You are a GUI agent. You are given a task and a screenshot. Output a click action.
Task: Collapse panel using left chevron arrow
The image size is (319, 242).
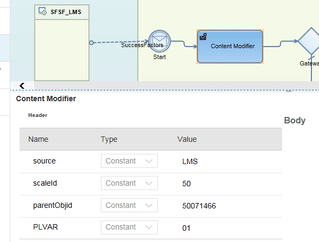pos(22,86)
